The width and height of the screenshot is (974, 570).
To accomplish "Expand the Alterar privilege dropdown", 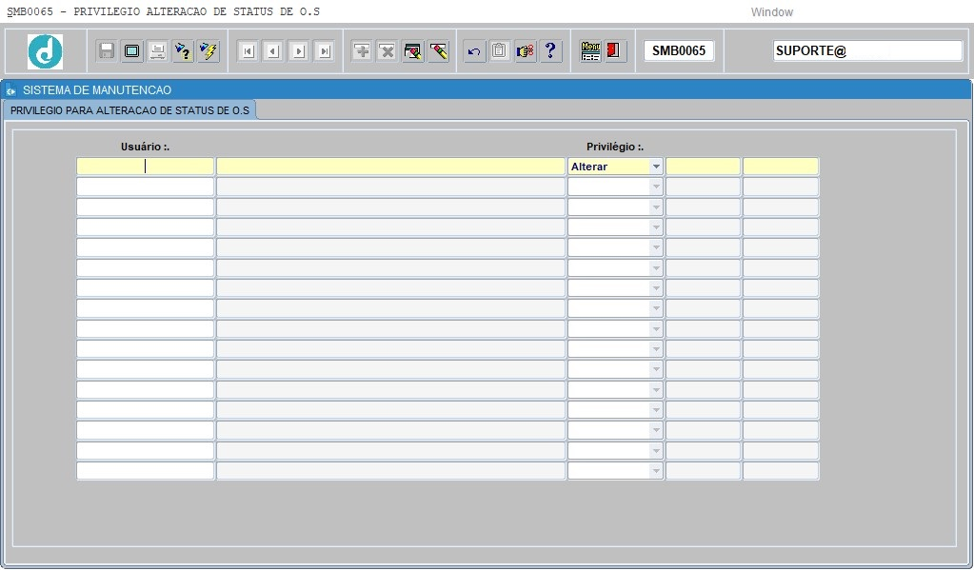I will [656, 167].
